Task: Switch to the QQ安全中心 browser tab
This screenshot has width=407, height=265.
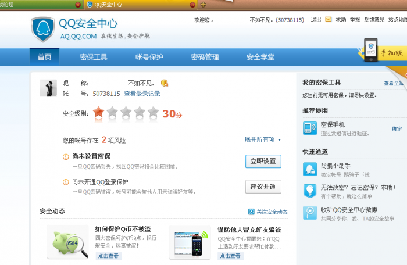Action: (x=141, y=5)
